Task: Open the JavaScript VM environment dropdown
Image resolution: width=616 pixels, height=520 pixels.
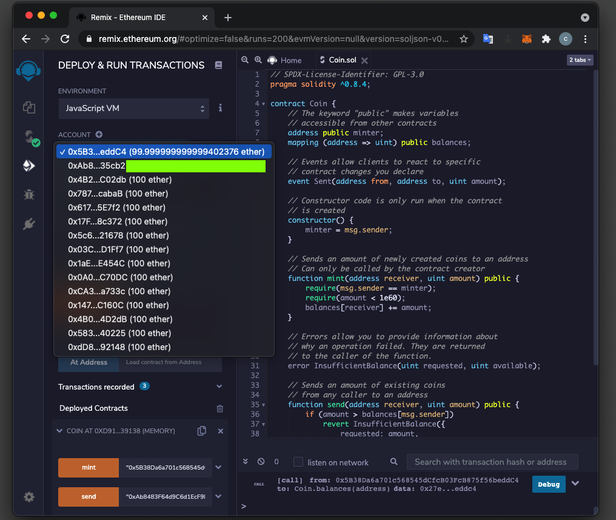Action: [135, 109]
